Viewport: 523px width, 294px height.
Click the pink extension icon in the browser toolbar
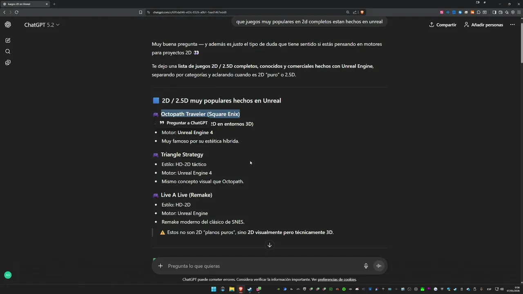442,12
